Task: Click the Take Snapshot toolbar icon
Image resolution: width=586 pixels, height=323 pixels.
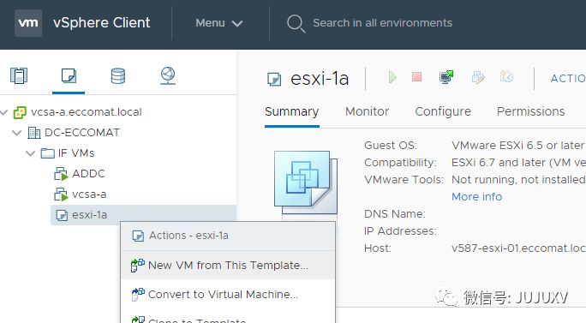Action: click(x=507, y=77)
